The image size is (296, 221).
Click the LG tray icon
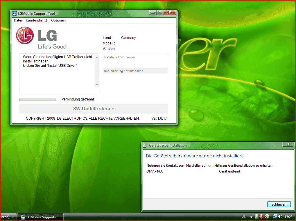point(261,216)
